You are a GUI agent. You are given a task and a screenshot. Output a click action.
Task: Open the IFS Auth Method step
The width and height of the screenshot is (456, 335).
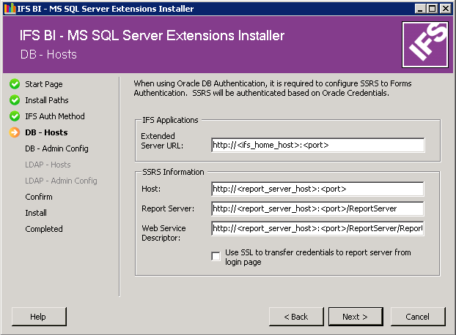click(x=54, y=116)
